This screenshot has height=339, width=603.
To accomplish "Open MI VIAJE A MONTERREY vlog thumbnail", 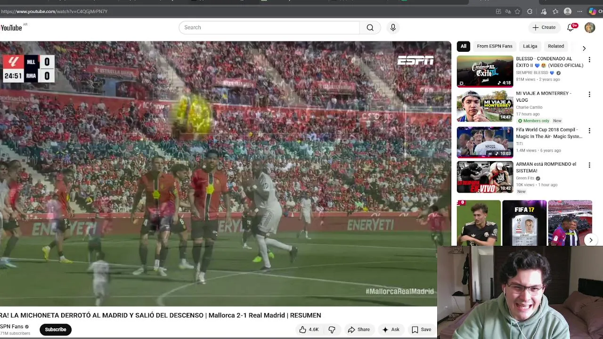I will click(485, 106).
